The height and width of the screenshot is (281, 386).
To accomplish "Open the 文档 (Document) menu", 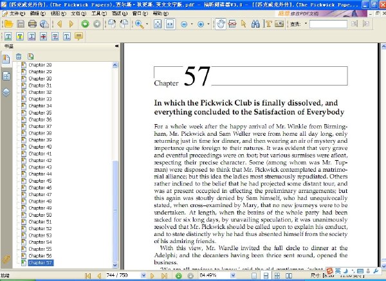I will 78,14.
